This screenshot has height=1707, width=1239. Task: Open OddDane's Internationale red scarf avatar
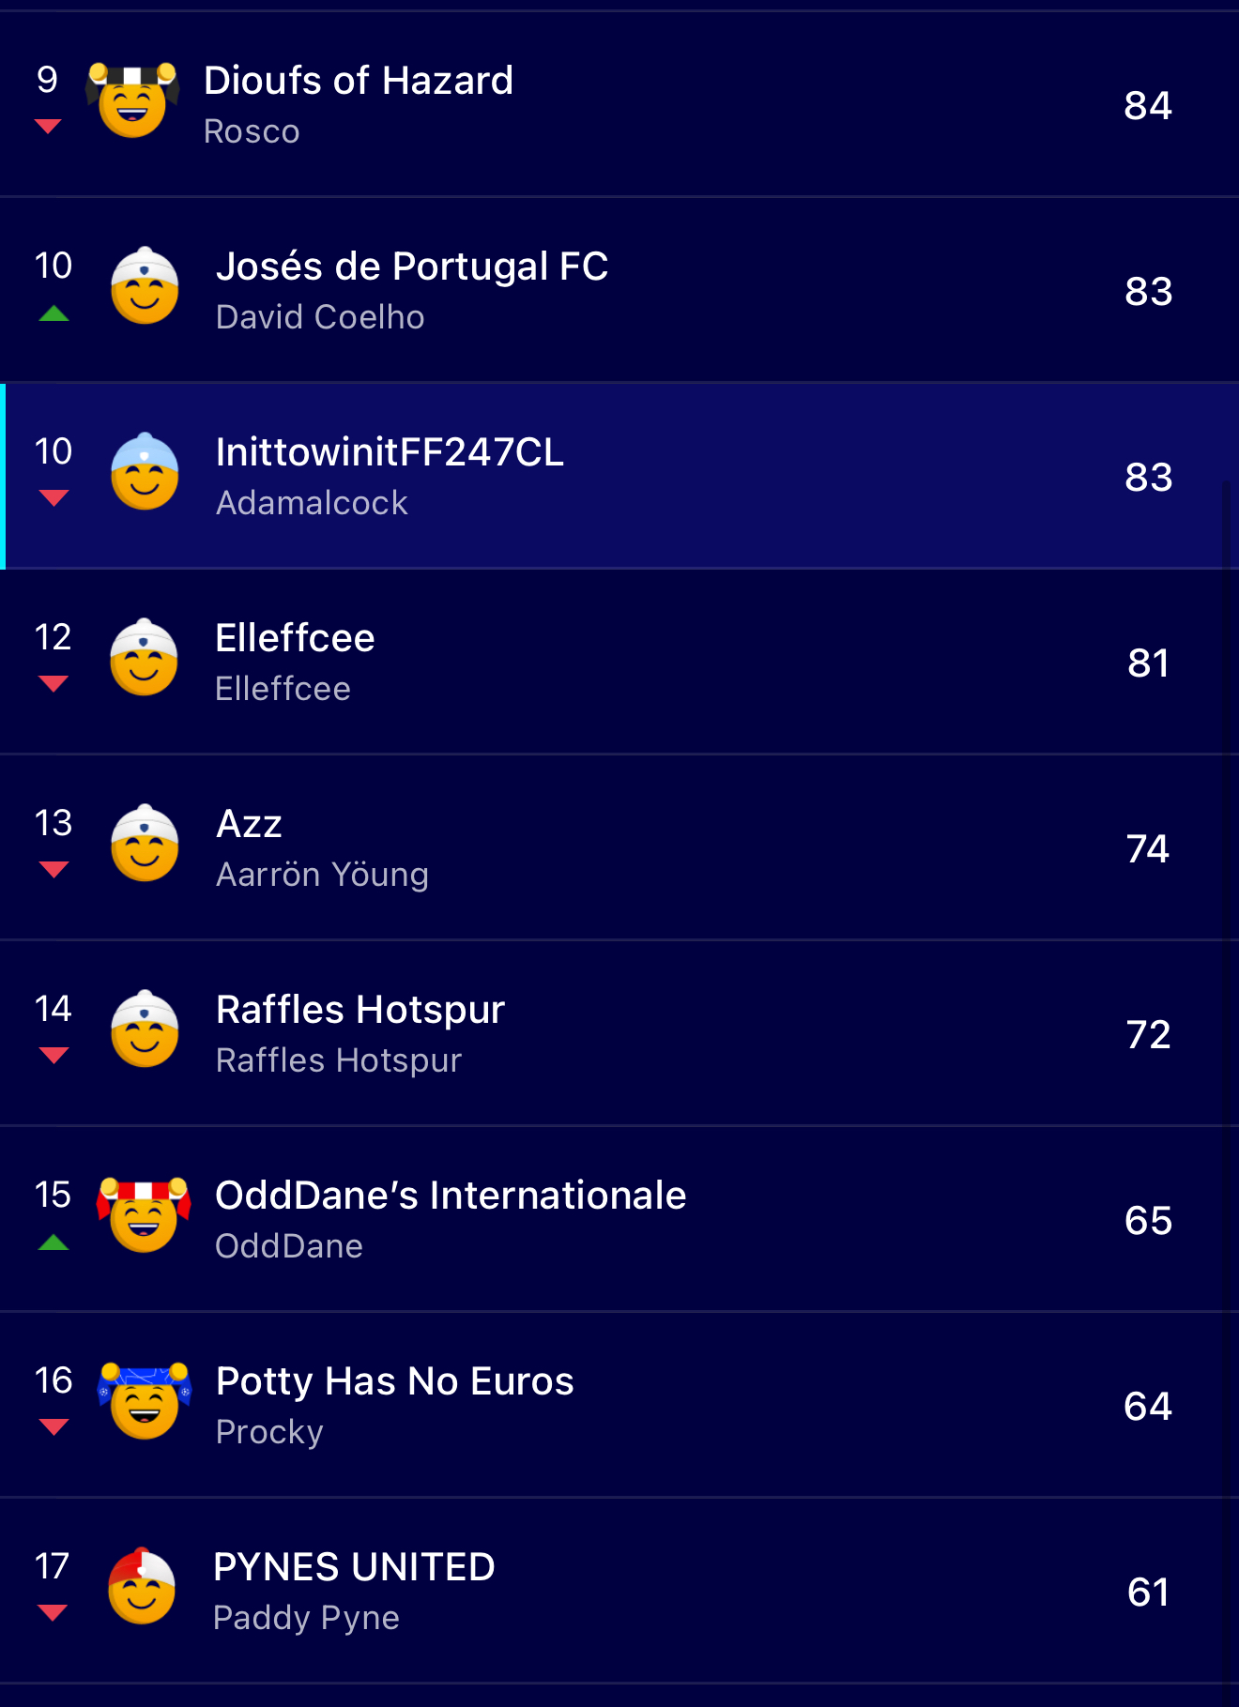coord(144,1215)
